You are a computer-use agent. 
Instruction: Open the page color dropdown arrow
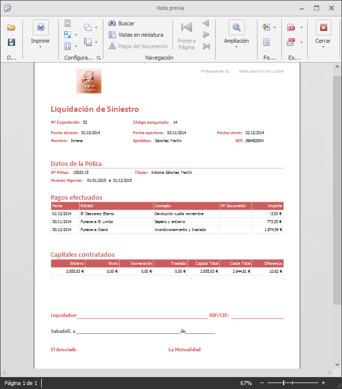pos(274,27)
